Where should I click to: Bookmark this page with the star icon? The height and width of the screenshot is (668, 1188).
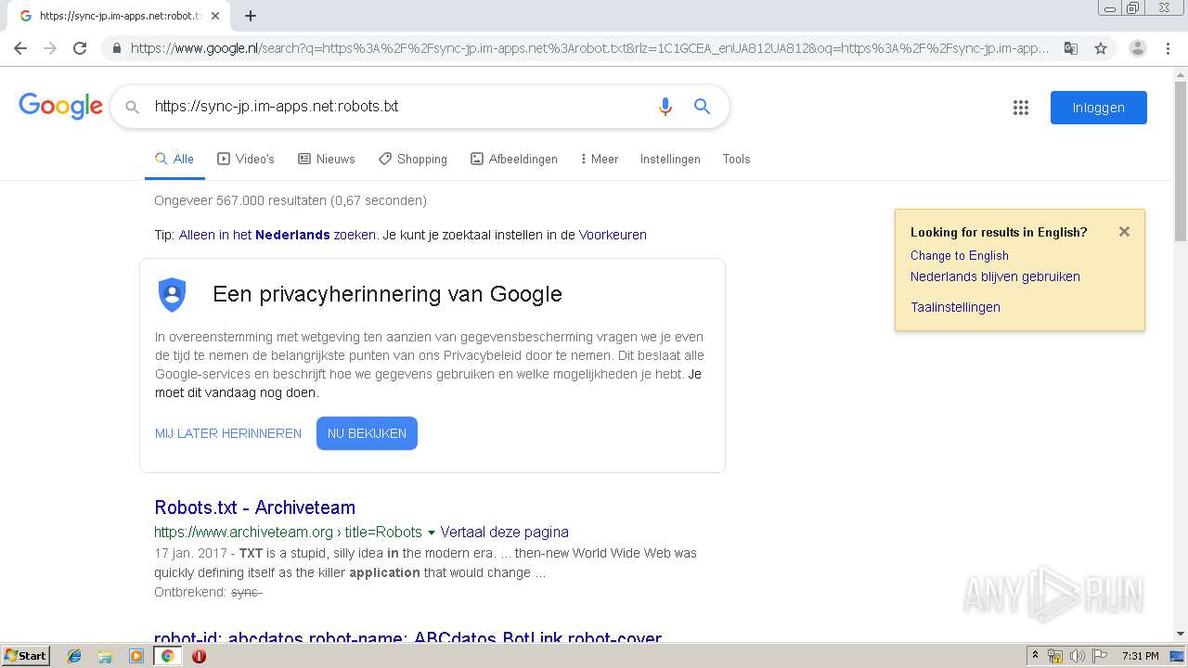pos(1101,48)
